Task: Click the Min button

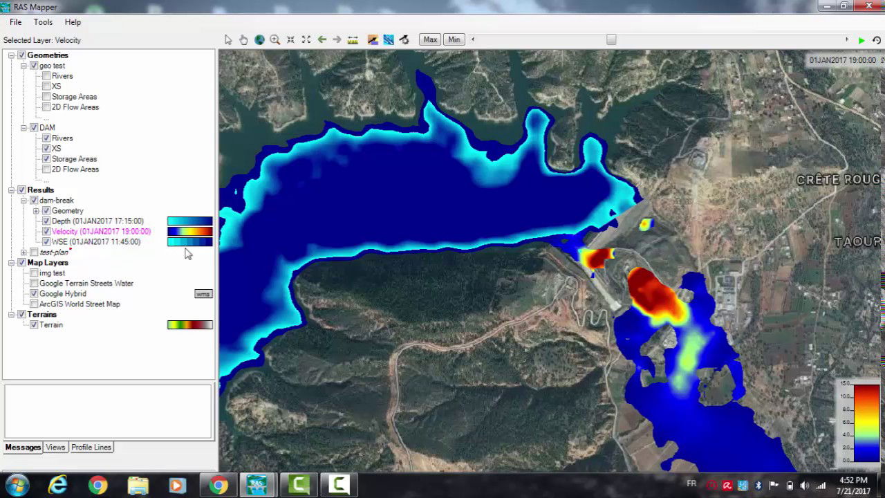Action: (454, 39)
